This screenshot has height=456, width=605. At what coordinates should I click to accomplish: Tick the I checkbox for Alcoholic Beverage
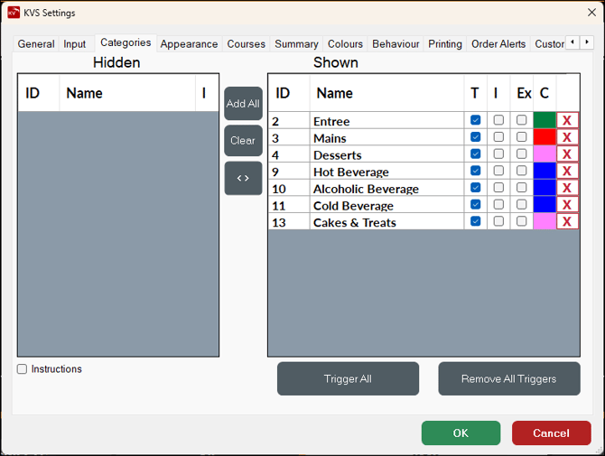click(x=498, y=188)
